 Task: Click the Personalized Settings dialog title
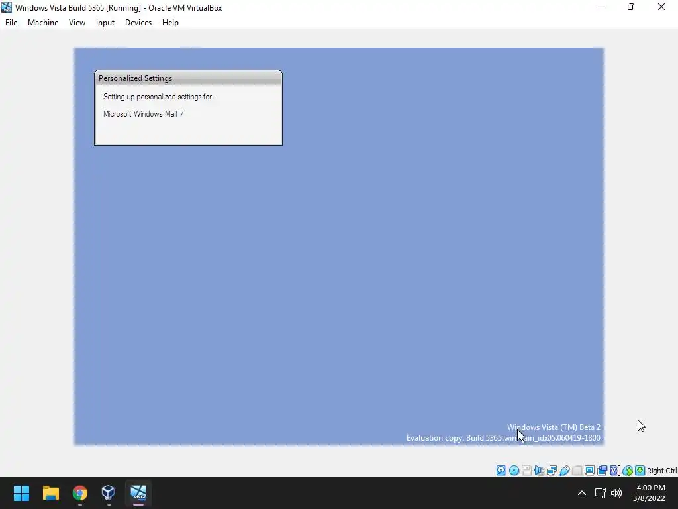tap(135, 78)
